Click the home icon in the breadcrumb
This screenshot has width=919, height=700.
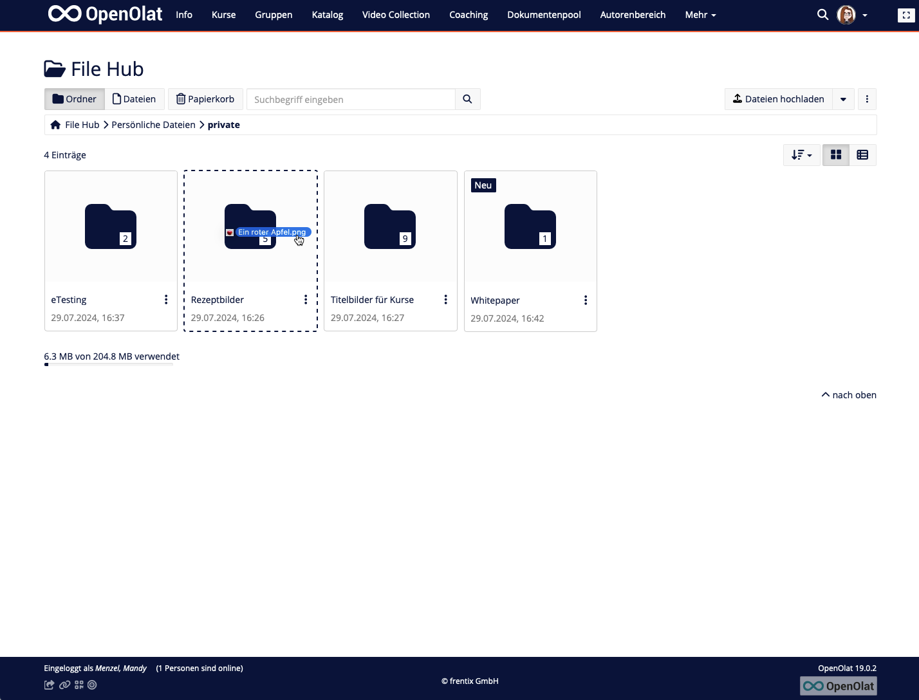point(55,125)
